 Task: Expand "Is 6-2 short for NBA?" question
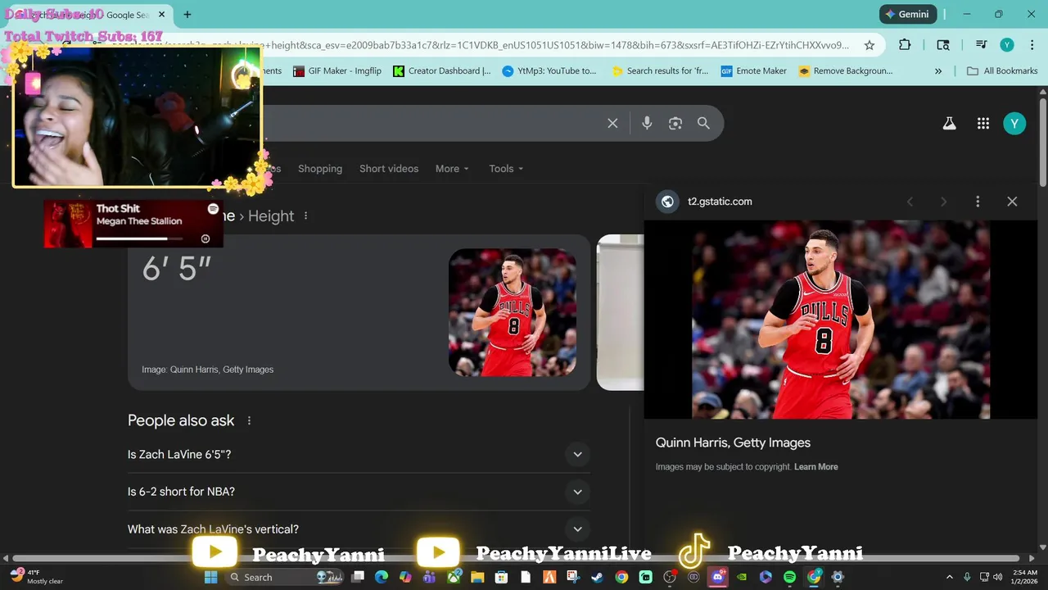[x=359, y=492]
